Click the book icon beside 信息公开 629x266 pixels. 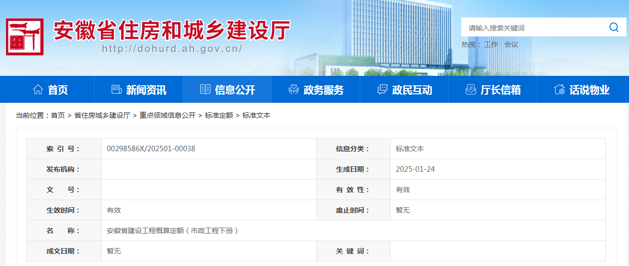point(205,90)
